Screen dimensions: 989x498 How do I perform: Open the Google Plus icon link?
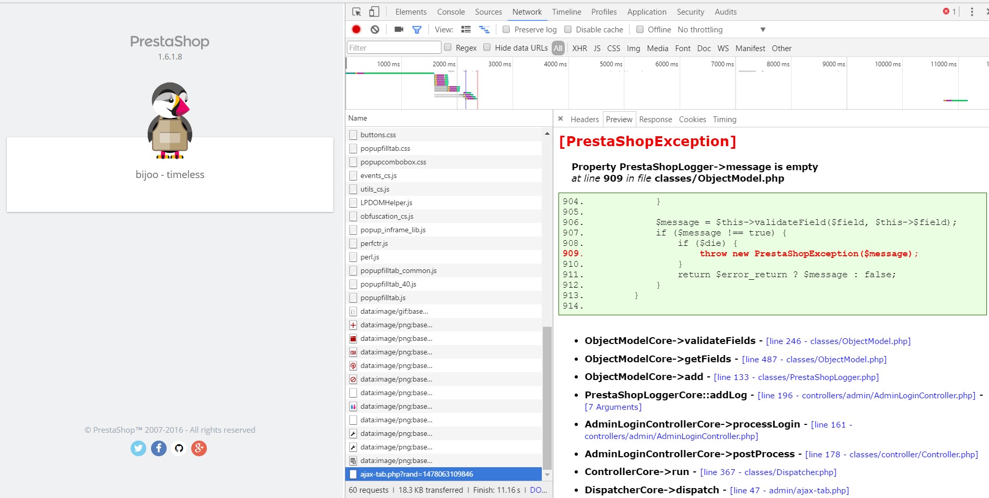coord(199,448)
